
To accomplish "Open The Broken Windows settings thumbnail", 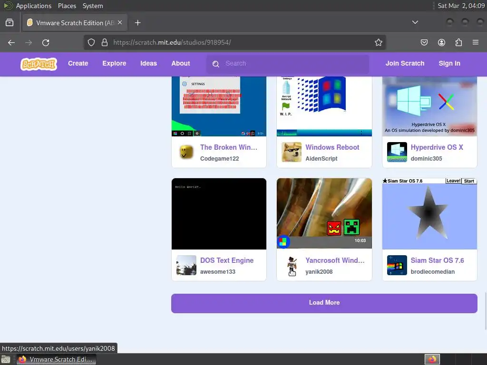I will point(219,106).
